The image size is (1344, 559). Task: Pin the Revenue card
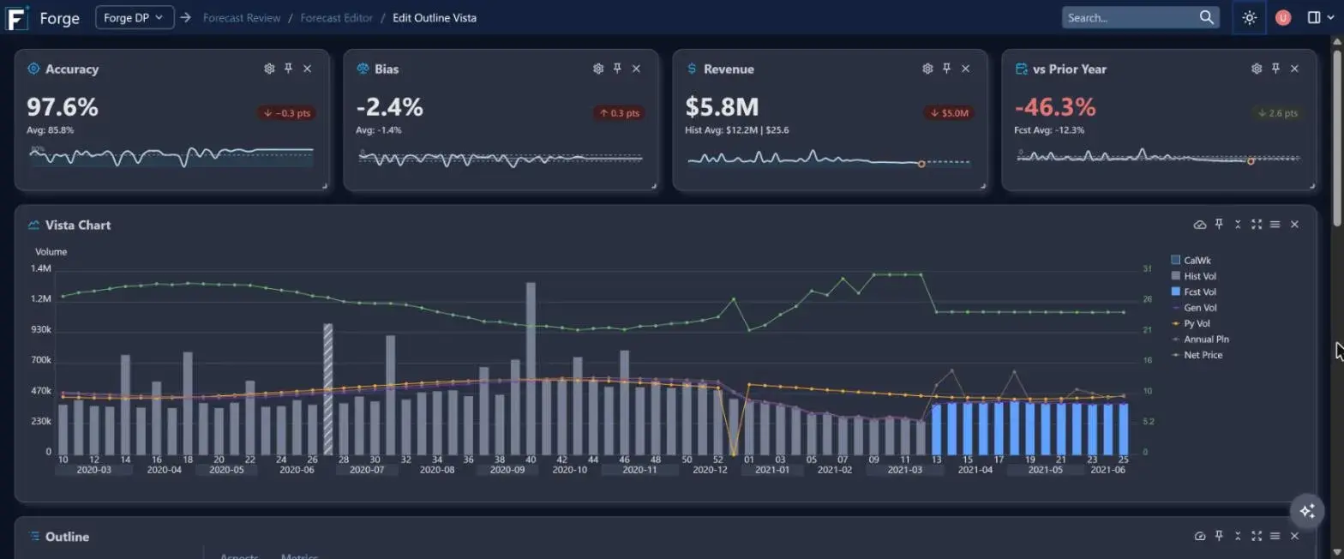[x=946, y=69]
